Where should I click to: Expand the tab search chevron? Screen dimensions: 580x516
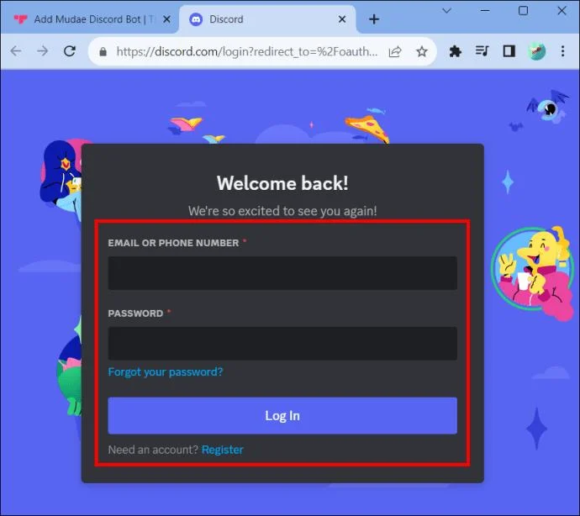click(447, 11)
